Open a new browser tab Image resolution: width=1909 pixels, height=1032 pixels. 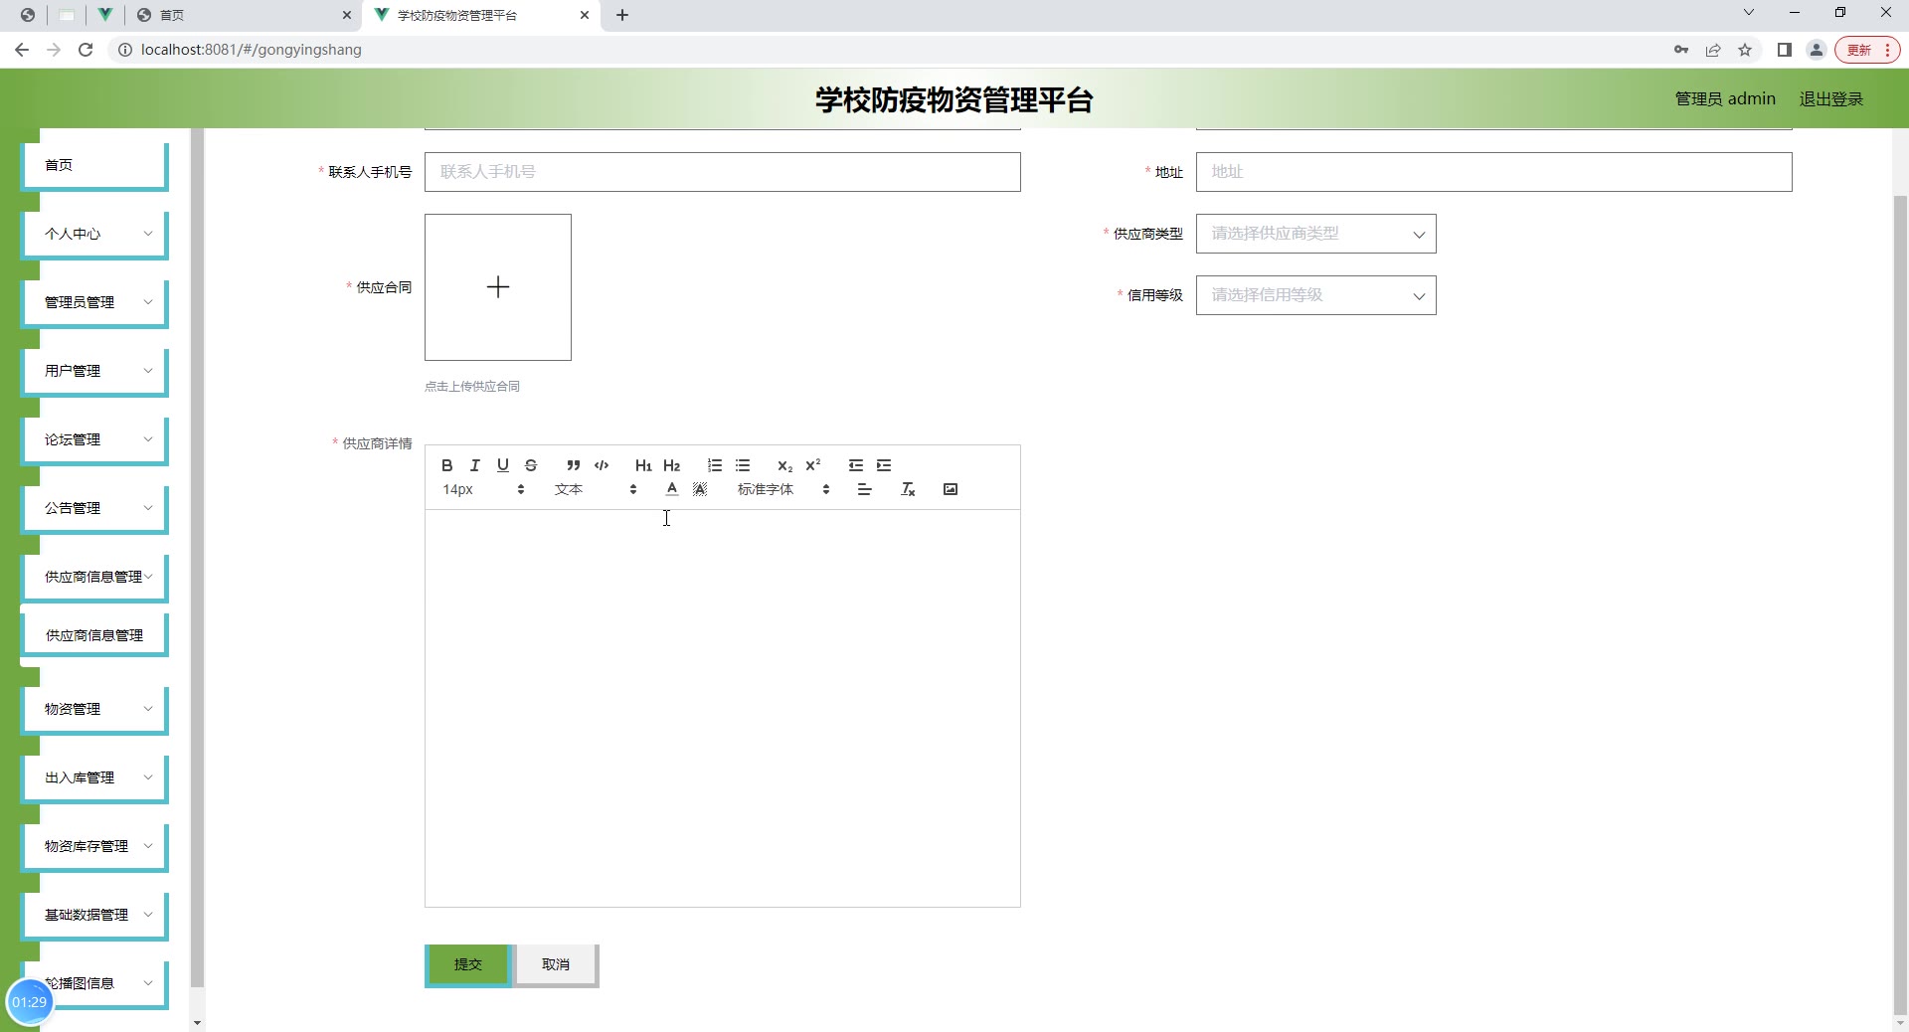pyautogui.click(x=622, y=15)
